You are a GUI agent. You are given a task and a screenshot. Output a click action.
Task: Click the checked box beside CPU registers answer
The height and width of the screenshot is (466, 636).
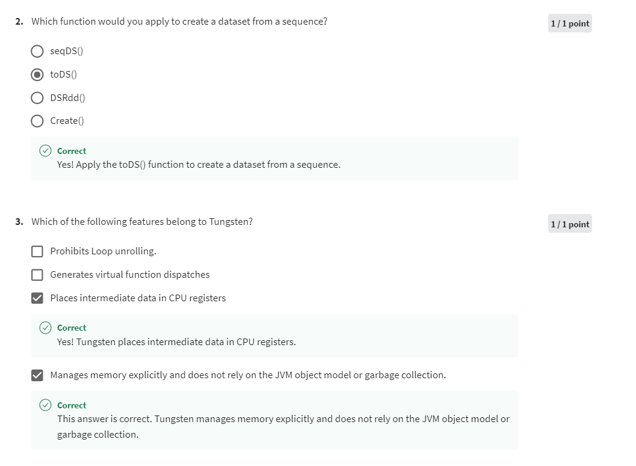[x=37, y=298]
